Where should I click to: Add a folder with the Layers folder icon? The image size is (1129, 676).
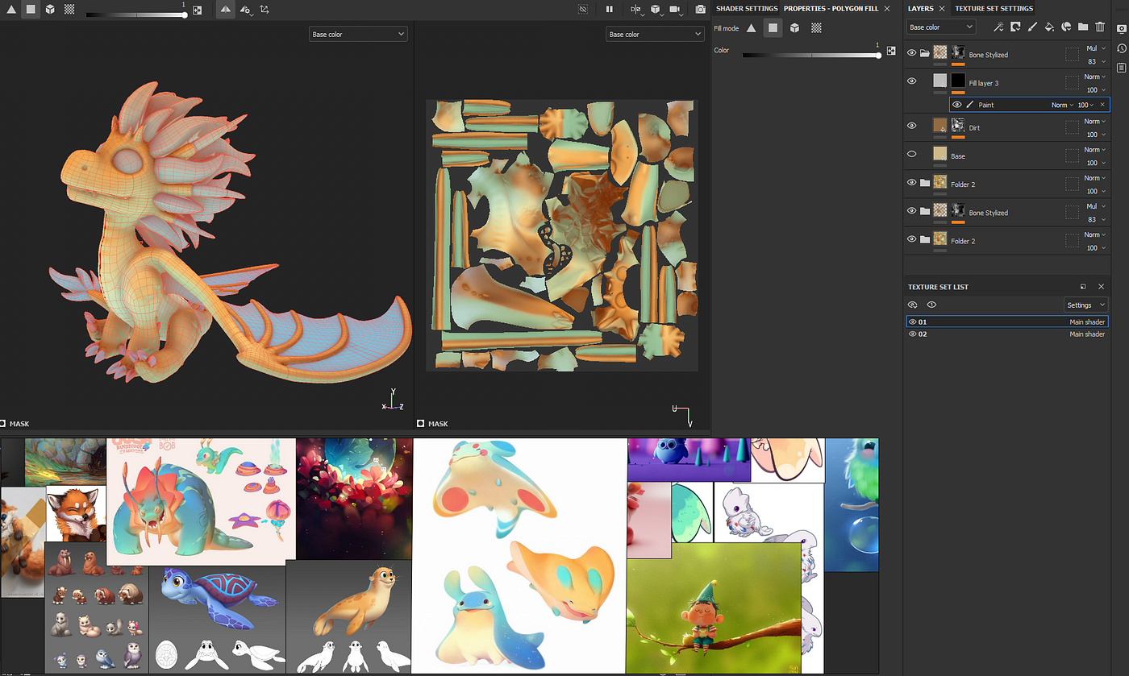click(x=1083, y=27)
